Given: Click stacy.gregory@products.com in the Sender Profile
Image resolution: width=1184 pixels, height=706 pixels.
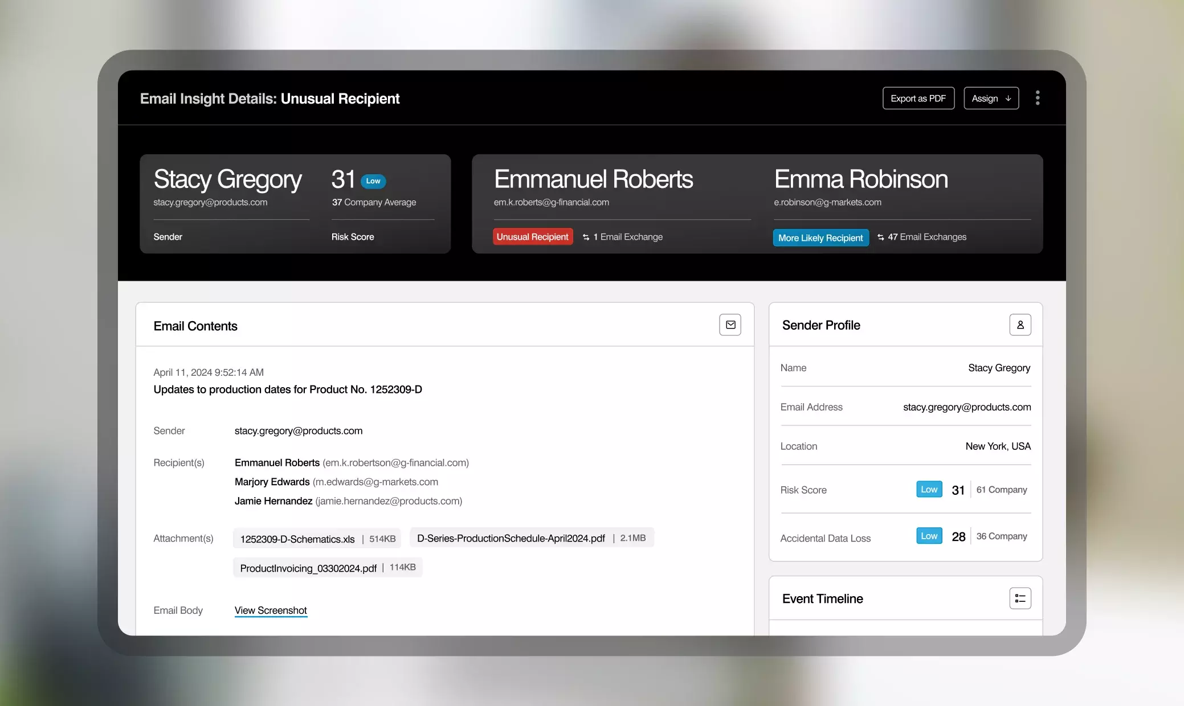Looking at the screenshot, I should (x=966, y=407).
